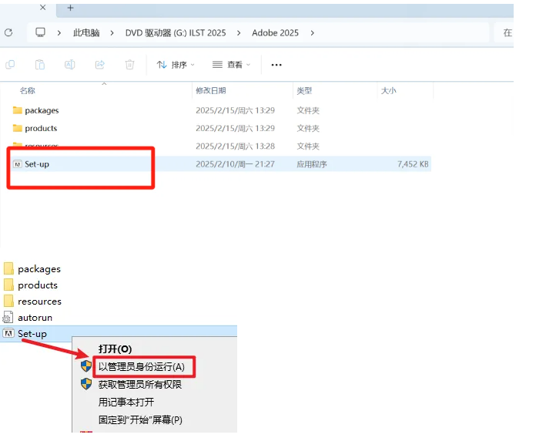Screen dimensions: 546x438
Task: Expand chevron after 此电脑
Action: point(112,33)
